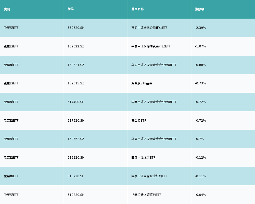
Task: Click 股票型ETF in the 159322.SZ row
Action: pyautogui.click(x=11, y=46)
